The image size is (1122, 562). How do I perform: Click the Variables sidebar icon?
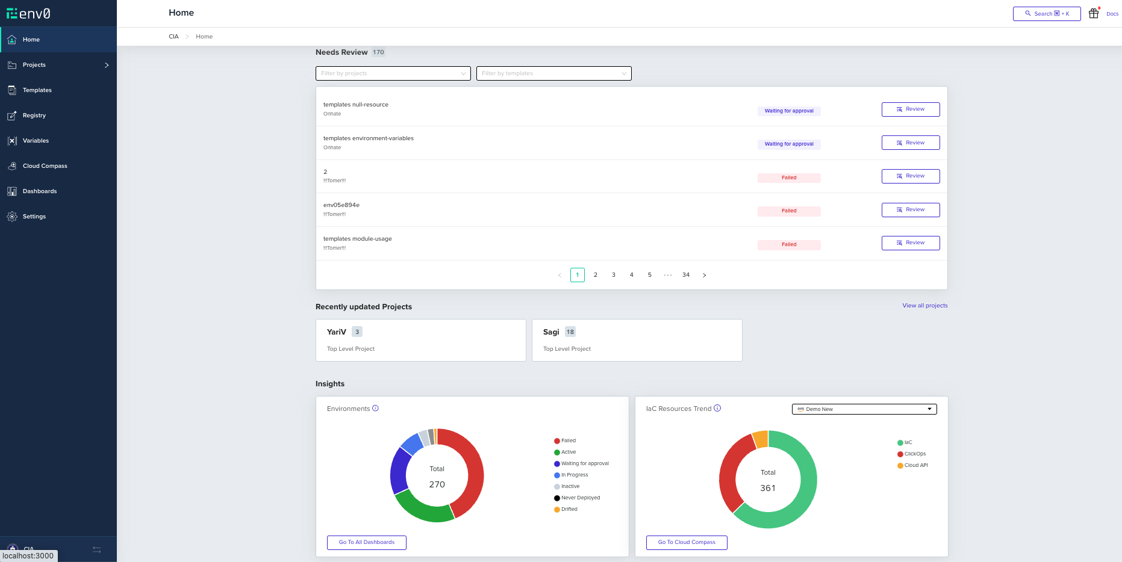pos(12,140)
